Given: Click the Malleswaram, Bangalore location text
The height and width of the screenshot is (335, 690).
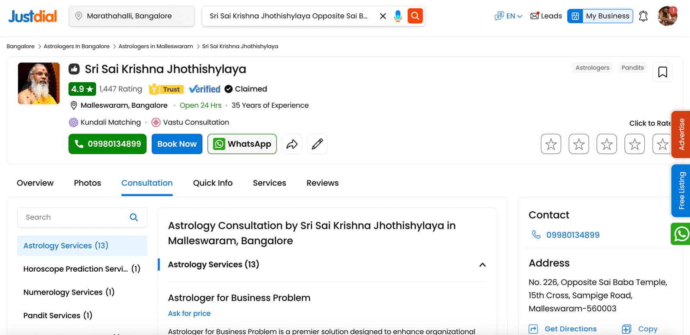Looking at the screenshot, I should tap(124, 105).
